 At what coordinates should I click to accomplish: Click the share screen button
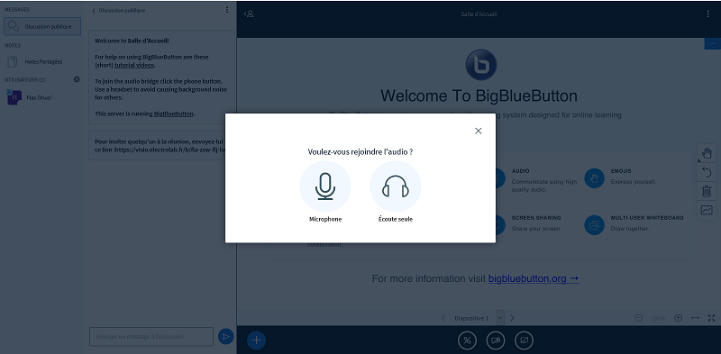(525, 340)
